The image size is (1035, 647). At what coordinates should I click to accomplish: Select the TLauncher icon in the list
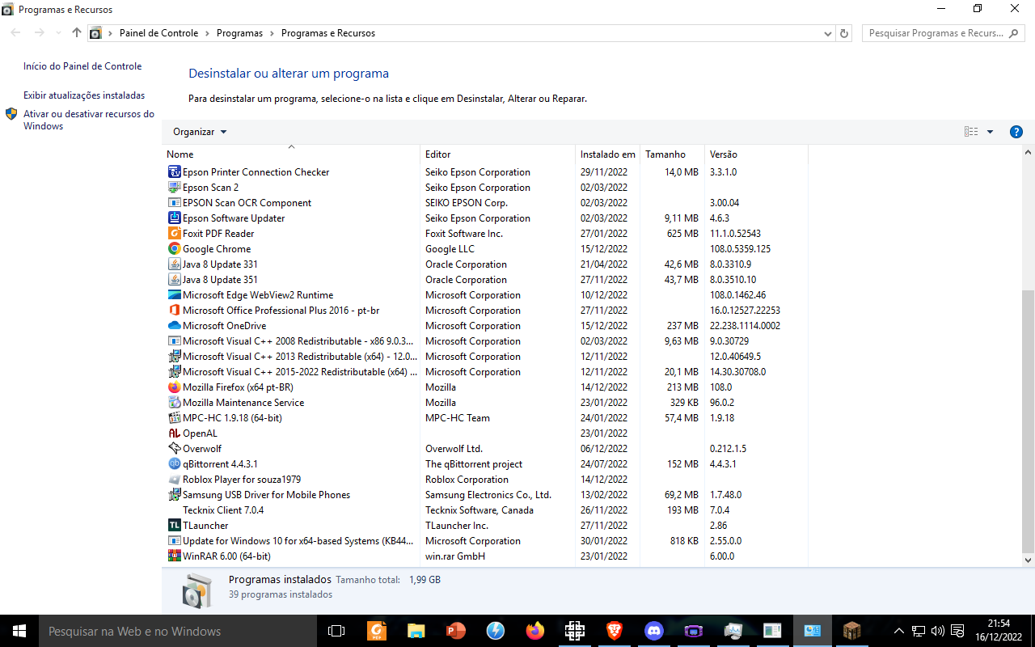(x=174, y=525)
